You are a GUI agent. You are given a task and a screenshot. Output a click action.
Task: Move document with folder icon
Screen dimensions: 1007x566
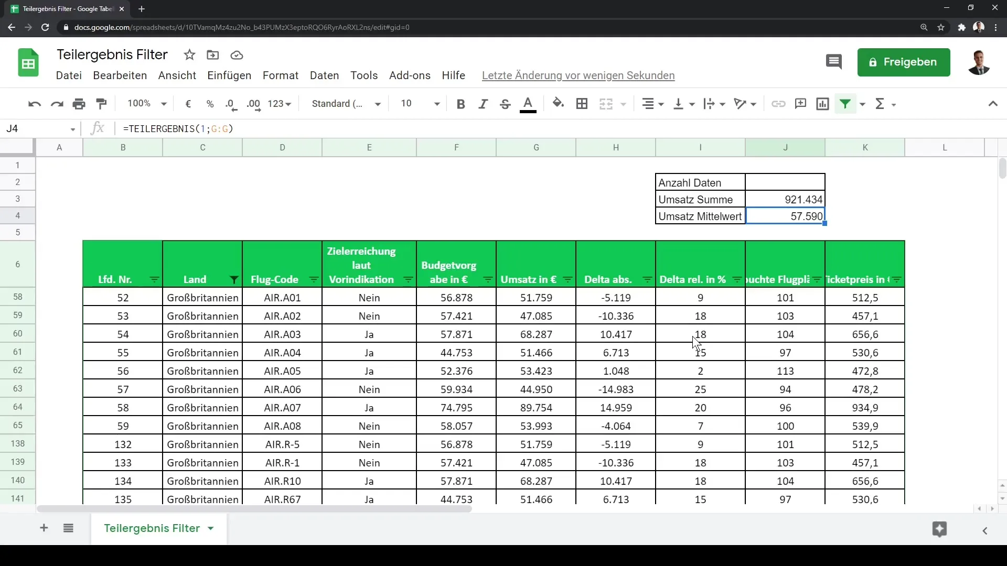coord(212,55)
